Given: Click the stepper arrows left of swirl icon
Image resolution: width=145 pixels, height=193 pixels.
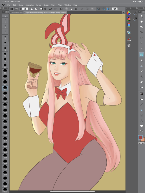Looking at the screenshot, I should click(21, 9).
